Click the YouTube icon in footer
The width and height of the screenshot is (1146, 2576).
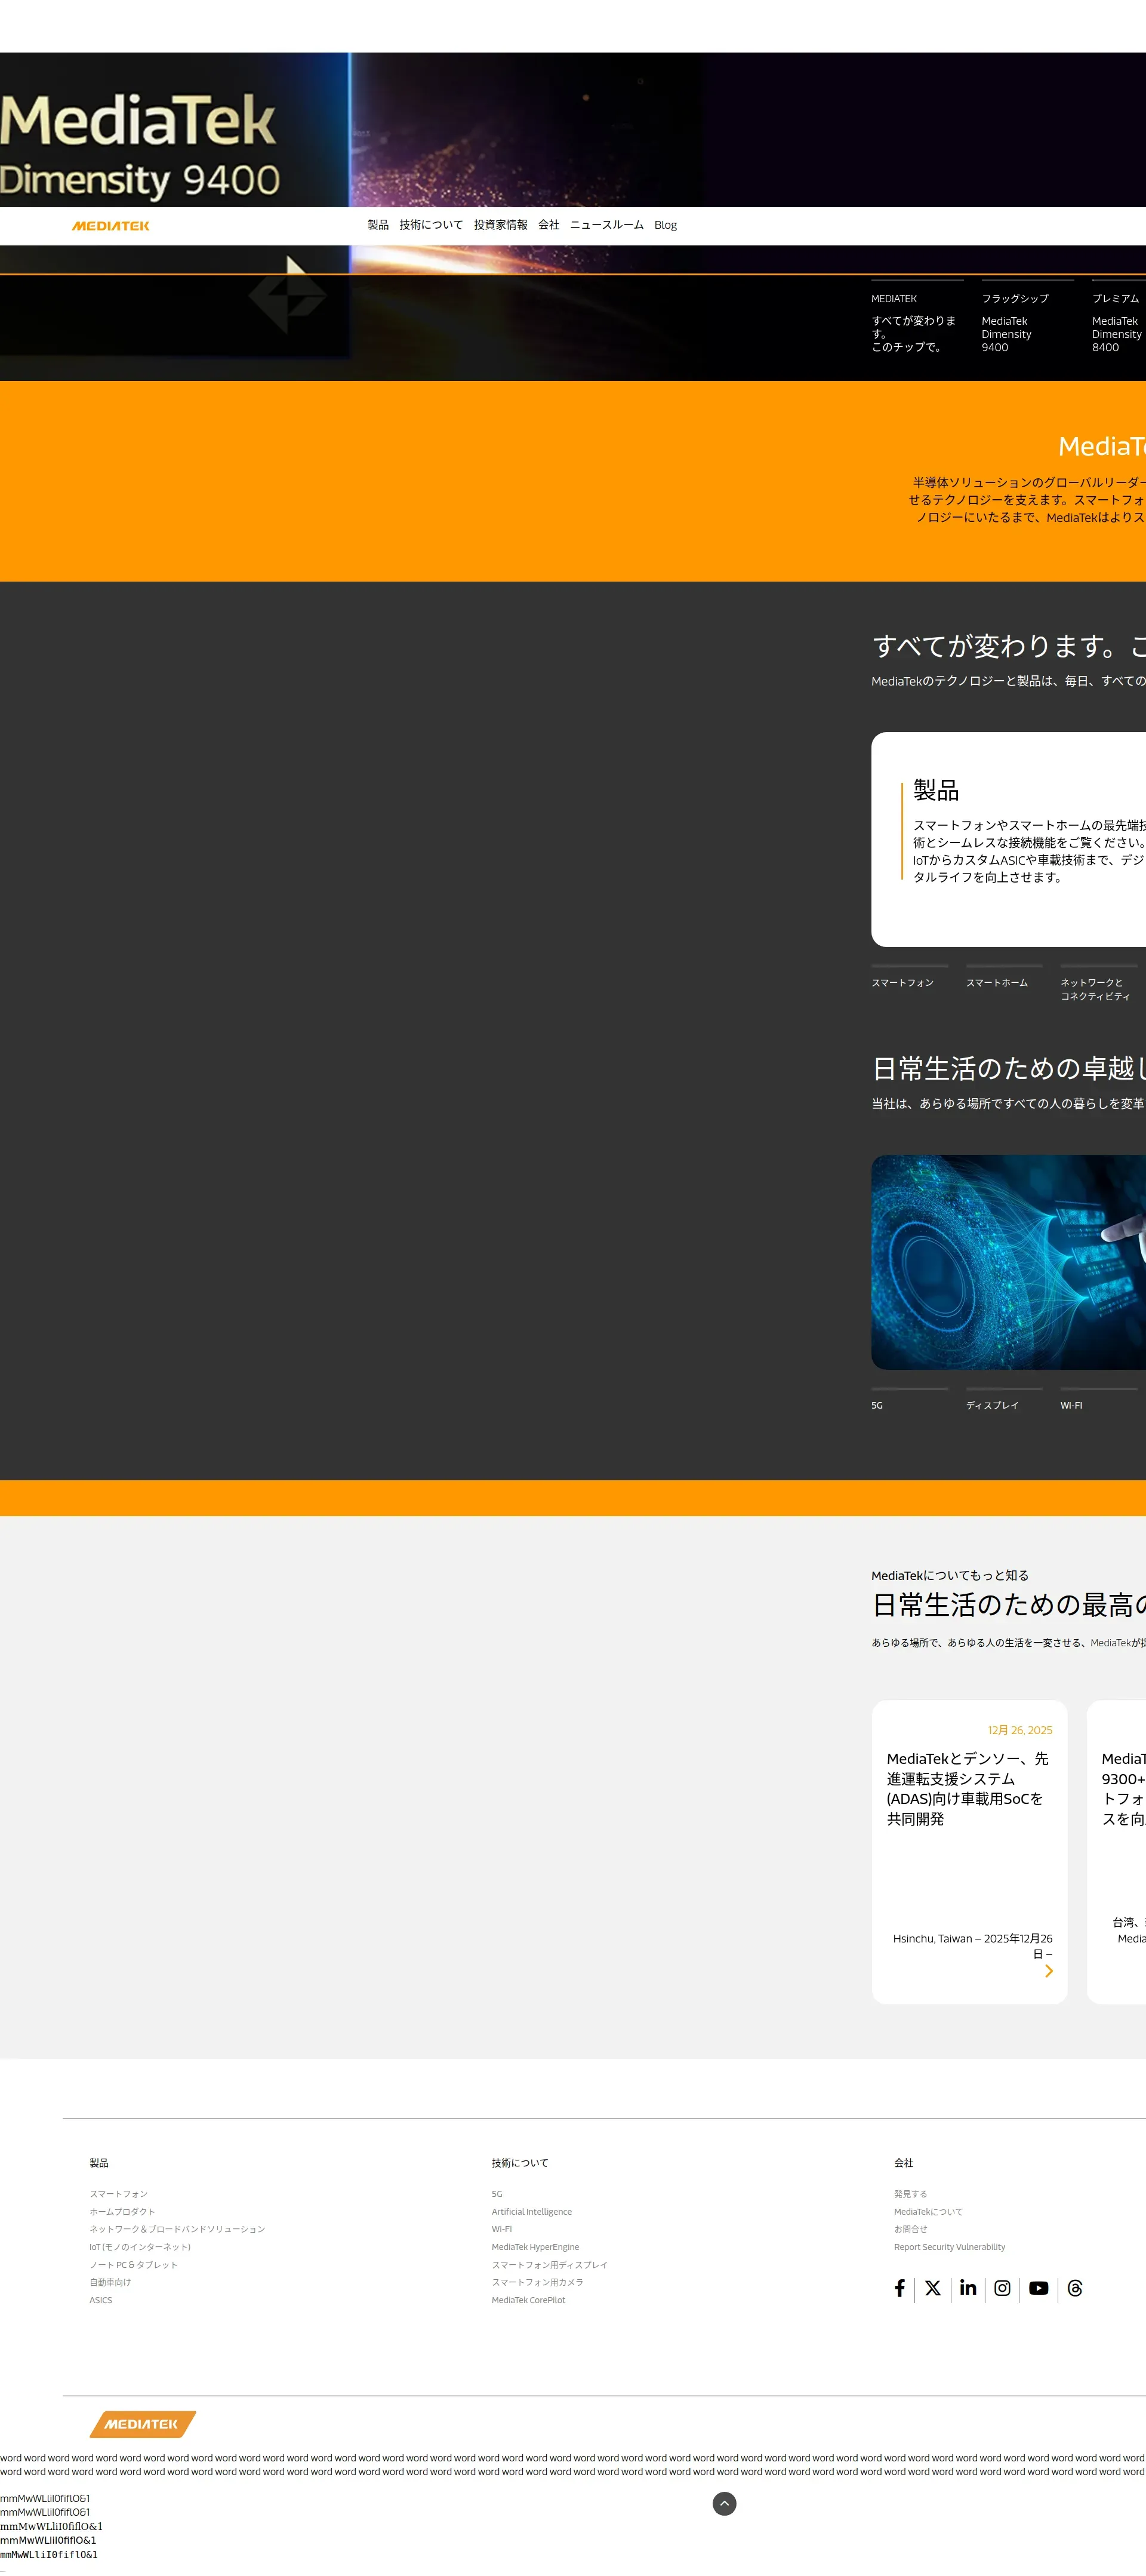[x=1038, y=2288]
